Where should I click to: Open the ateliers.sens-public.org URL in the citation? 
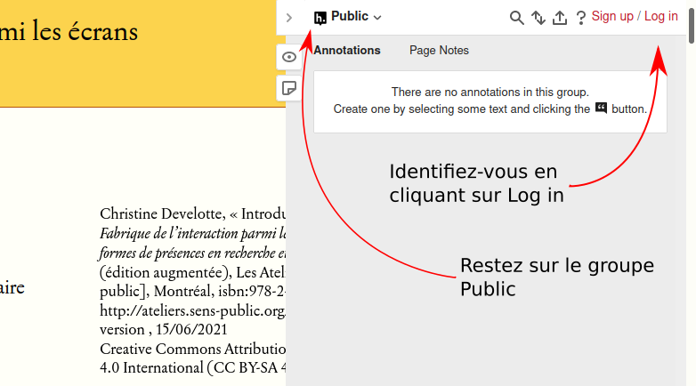point(191,311)
